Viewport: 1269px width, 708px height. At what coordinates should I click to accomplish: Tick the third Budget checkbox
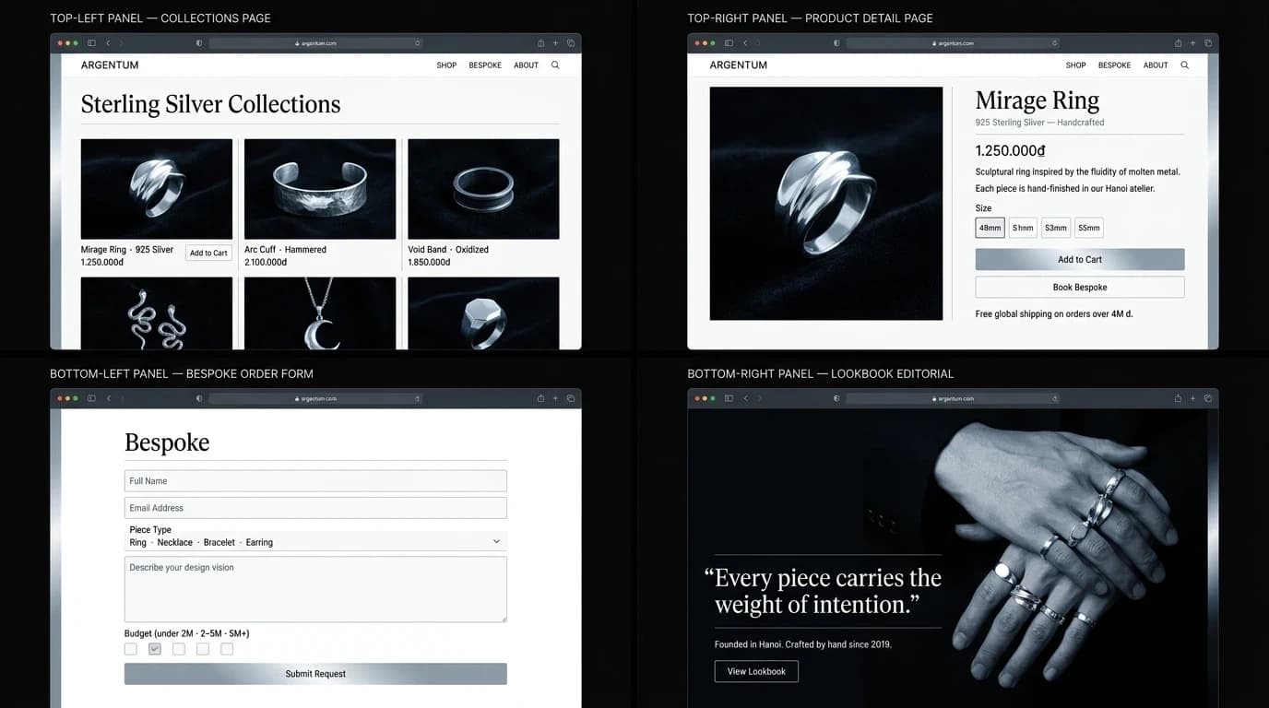pos(179,649)
